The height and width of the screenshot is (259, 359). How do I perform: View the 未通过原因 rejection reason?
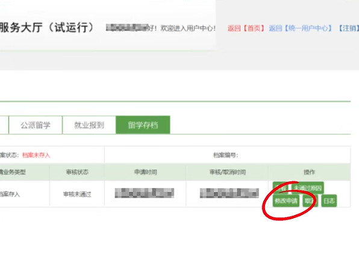click(308, 188)
